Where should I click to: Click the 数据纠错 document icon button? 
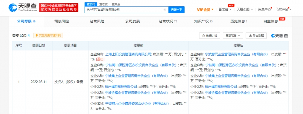(x=210, y=36)
